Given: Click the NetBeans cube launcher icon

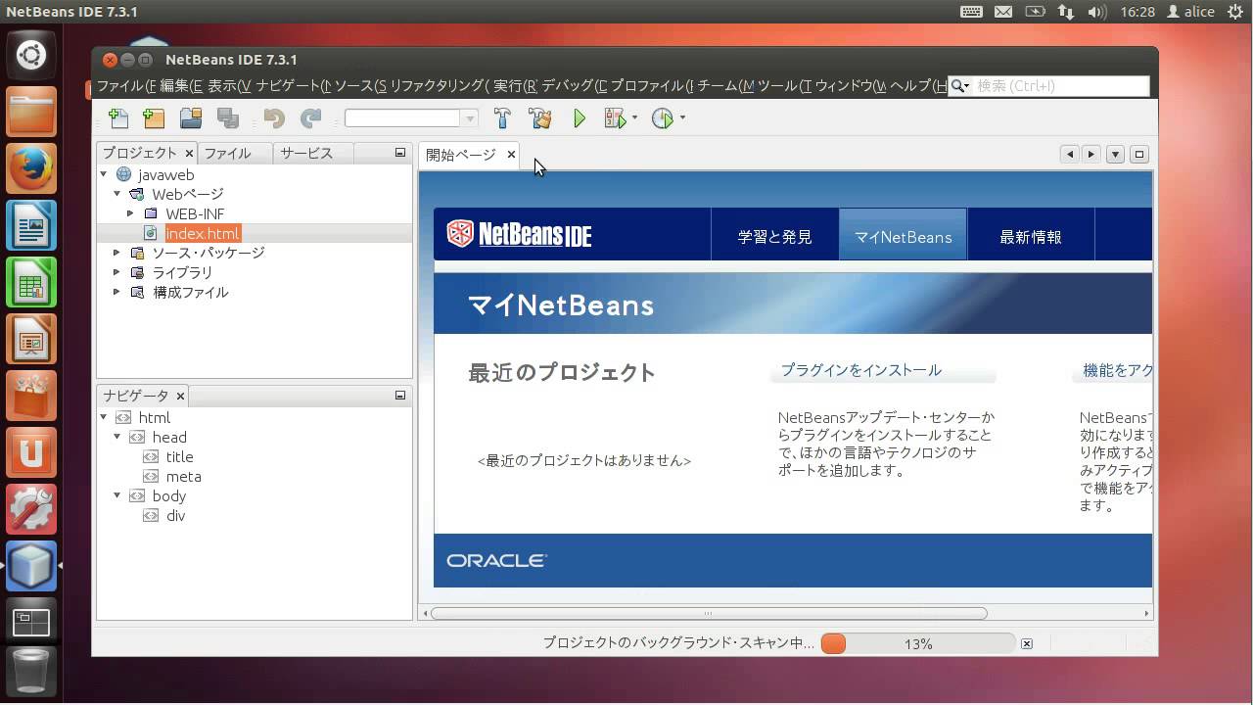Looking at the screenshot, I should [31, 566].
